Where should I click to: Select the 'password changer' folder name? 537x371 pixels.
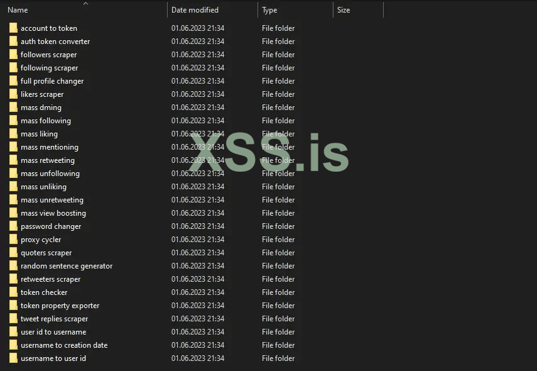pos(51,226)
